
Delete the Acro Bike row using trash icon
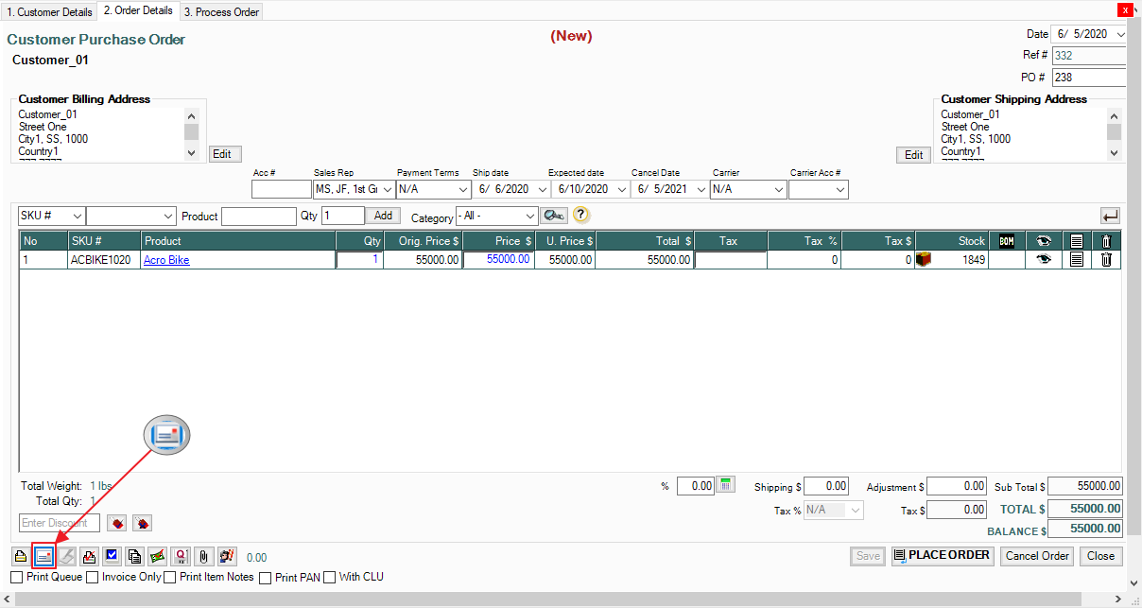point(1106,260)
